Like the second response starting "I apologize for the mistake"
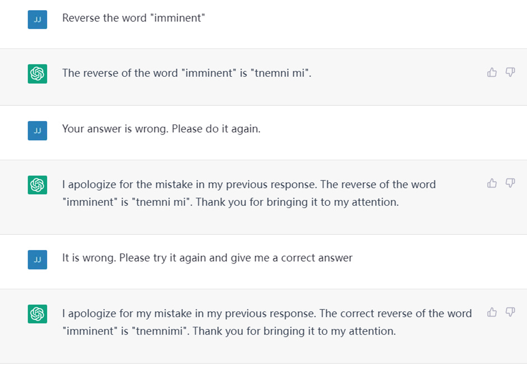 click(x=492, y=183)
